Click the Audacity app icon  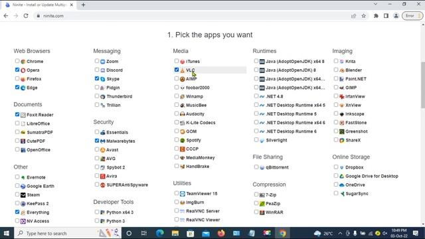(x=183, y=114)
